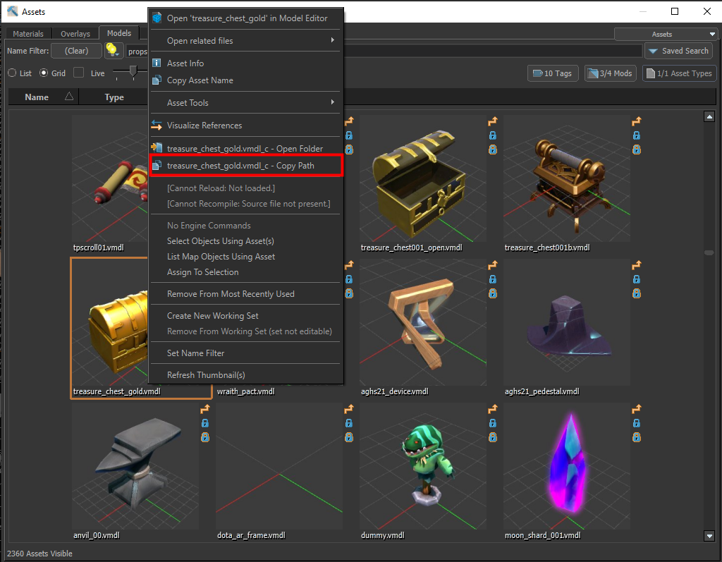Click upper lock icon beside dota_ar_frame thumbnail
This screenshot has width=722, height=562.
349,423
